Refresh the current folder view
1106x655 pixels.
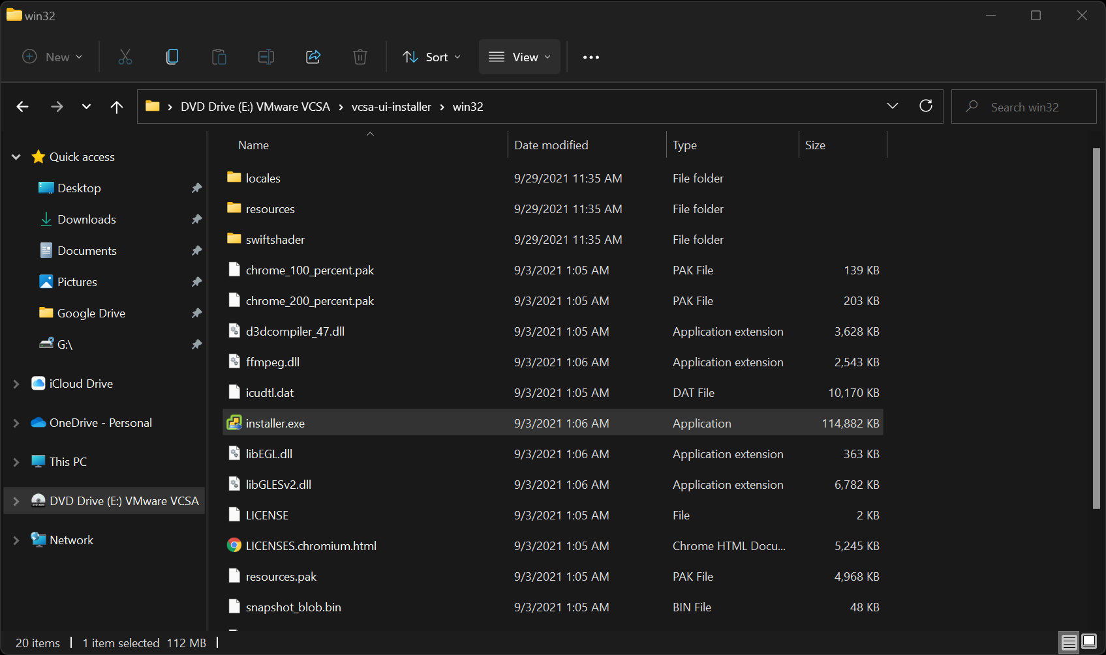925,106
